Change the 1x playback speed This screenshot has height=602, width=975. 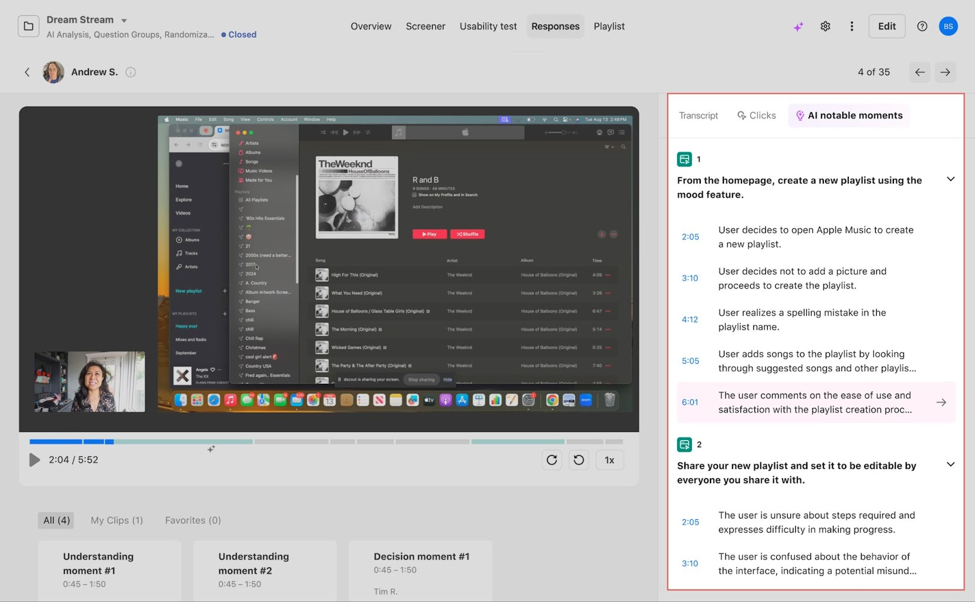pyautogui.click(x=609, y=460)
